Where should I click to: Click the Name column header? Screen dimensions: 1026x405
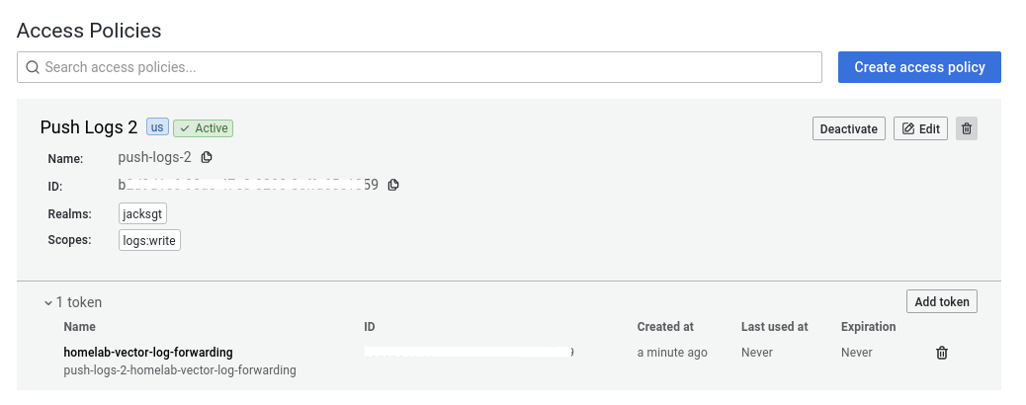(x=80, y=327)
